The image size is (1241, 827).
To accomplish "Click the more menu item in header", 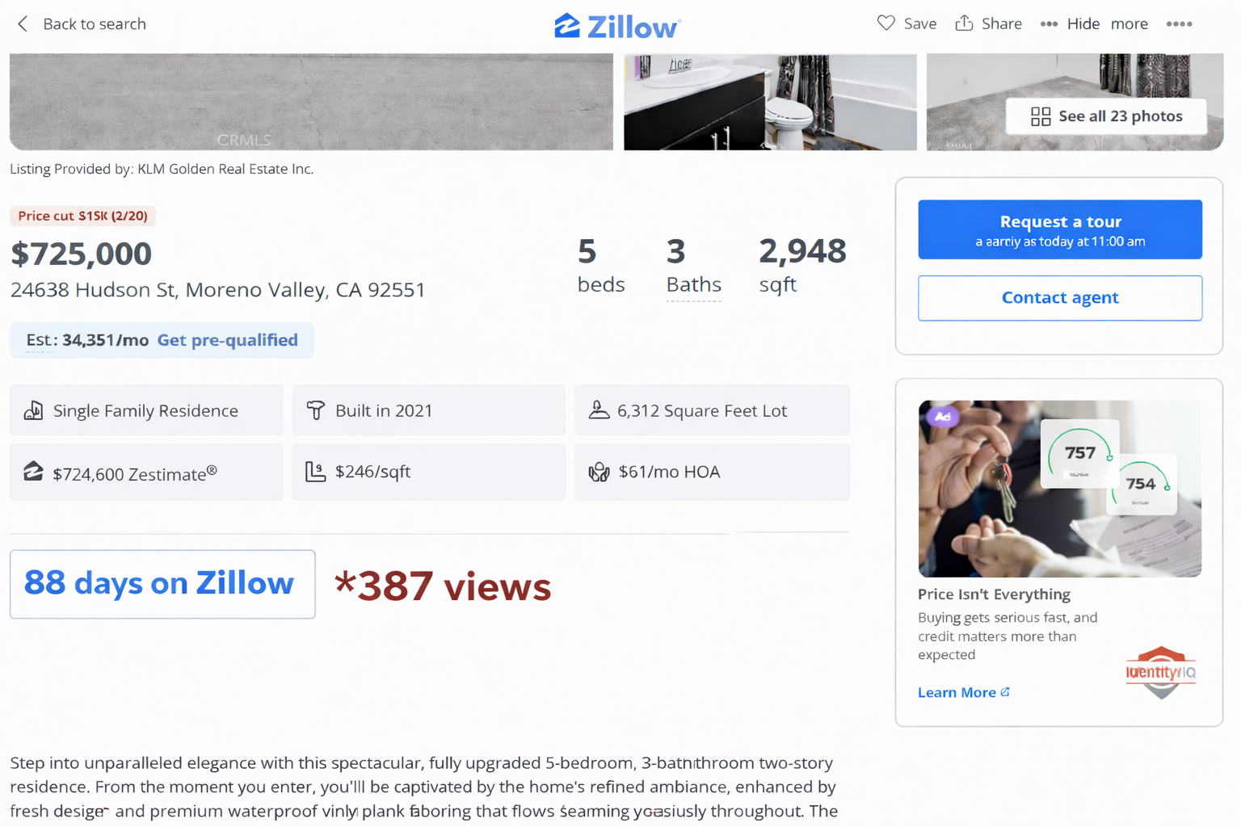I will point(1130,24).
